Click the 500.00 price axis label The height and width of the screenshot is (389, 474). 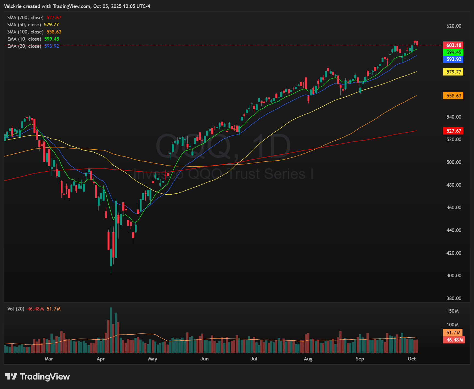[x=454, y=162]
